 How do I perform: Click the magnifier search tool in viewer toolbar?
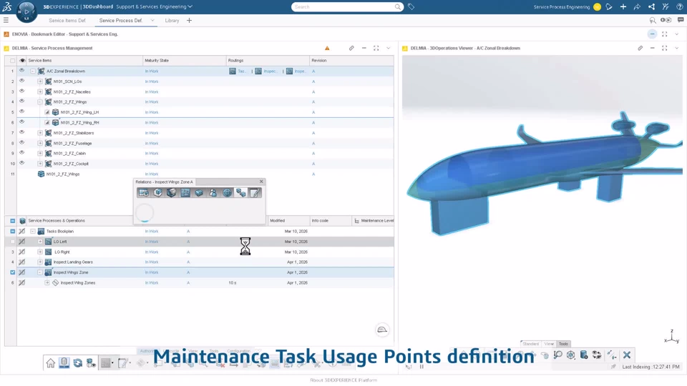[x=557, y=355]
